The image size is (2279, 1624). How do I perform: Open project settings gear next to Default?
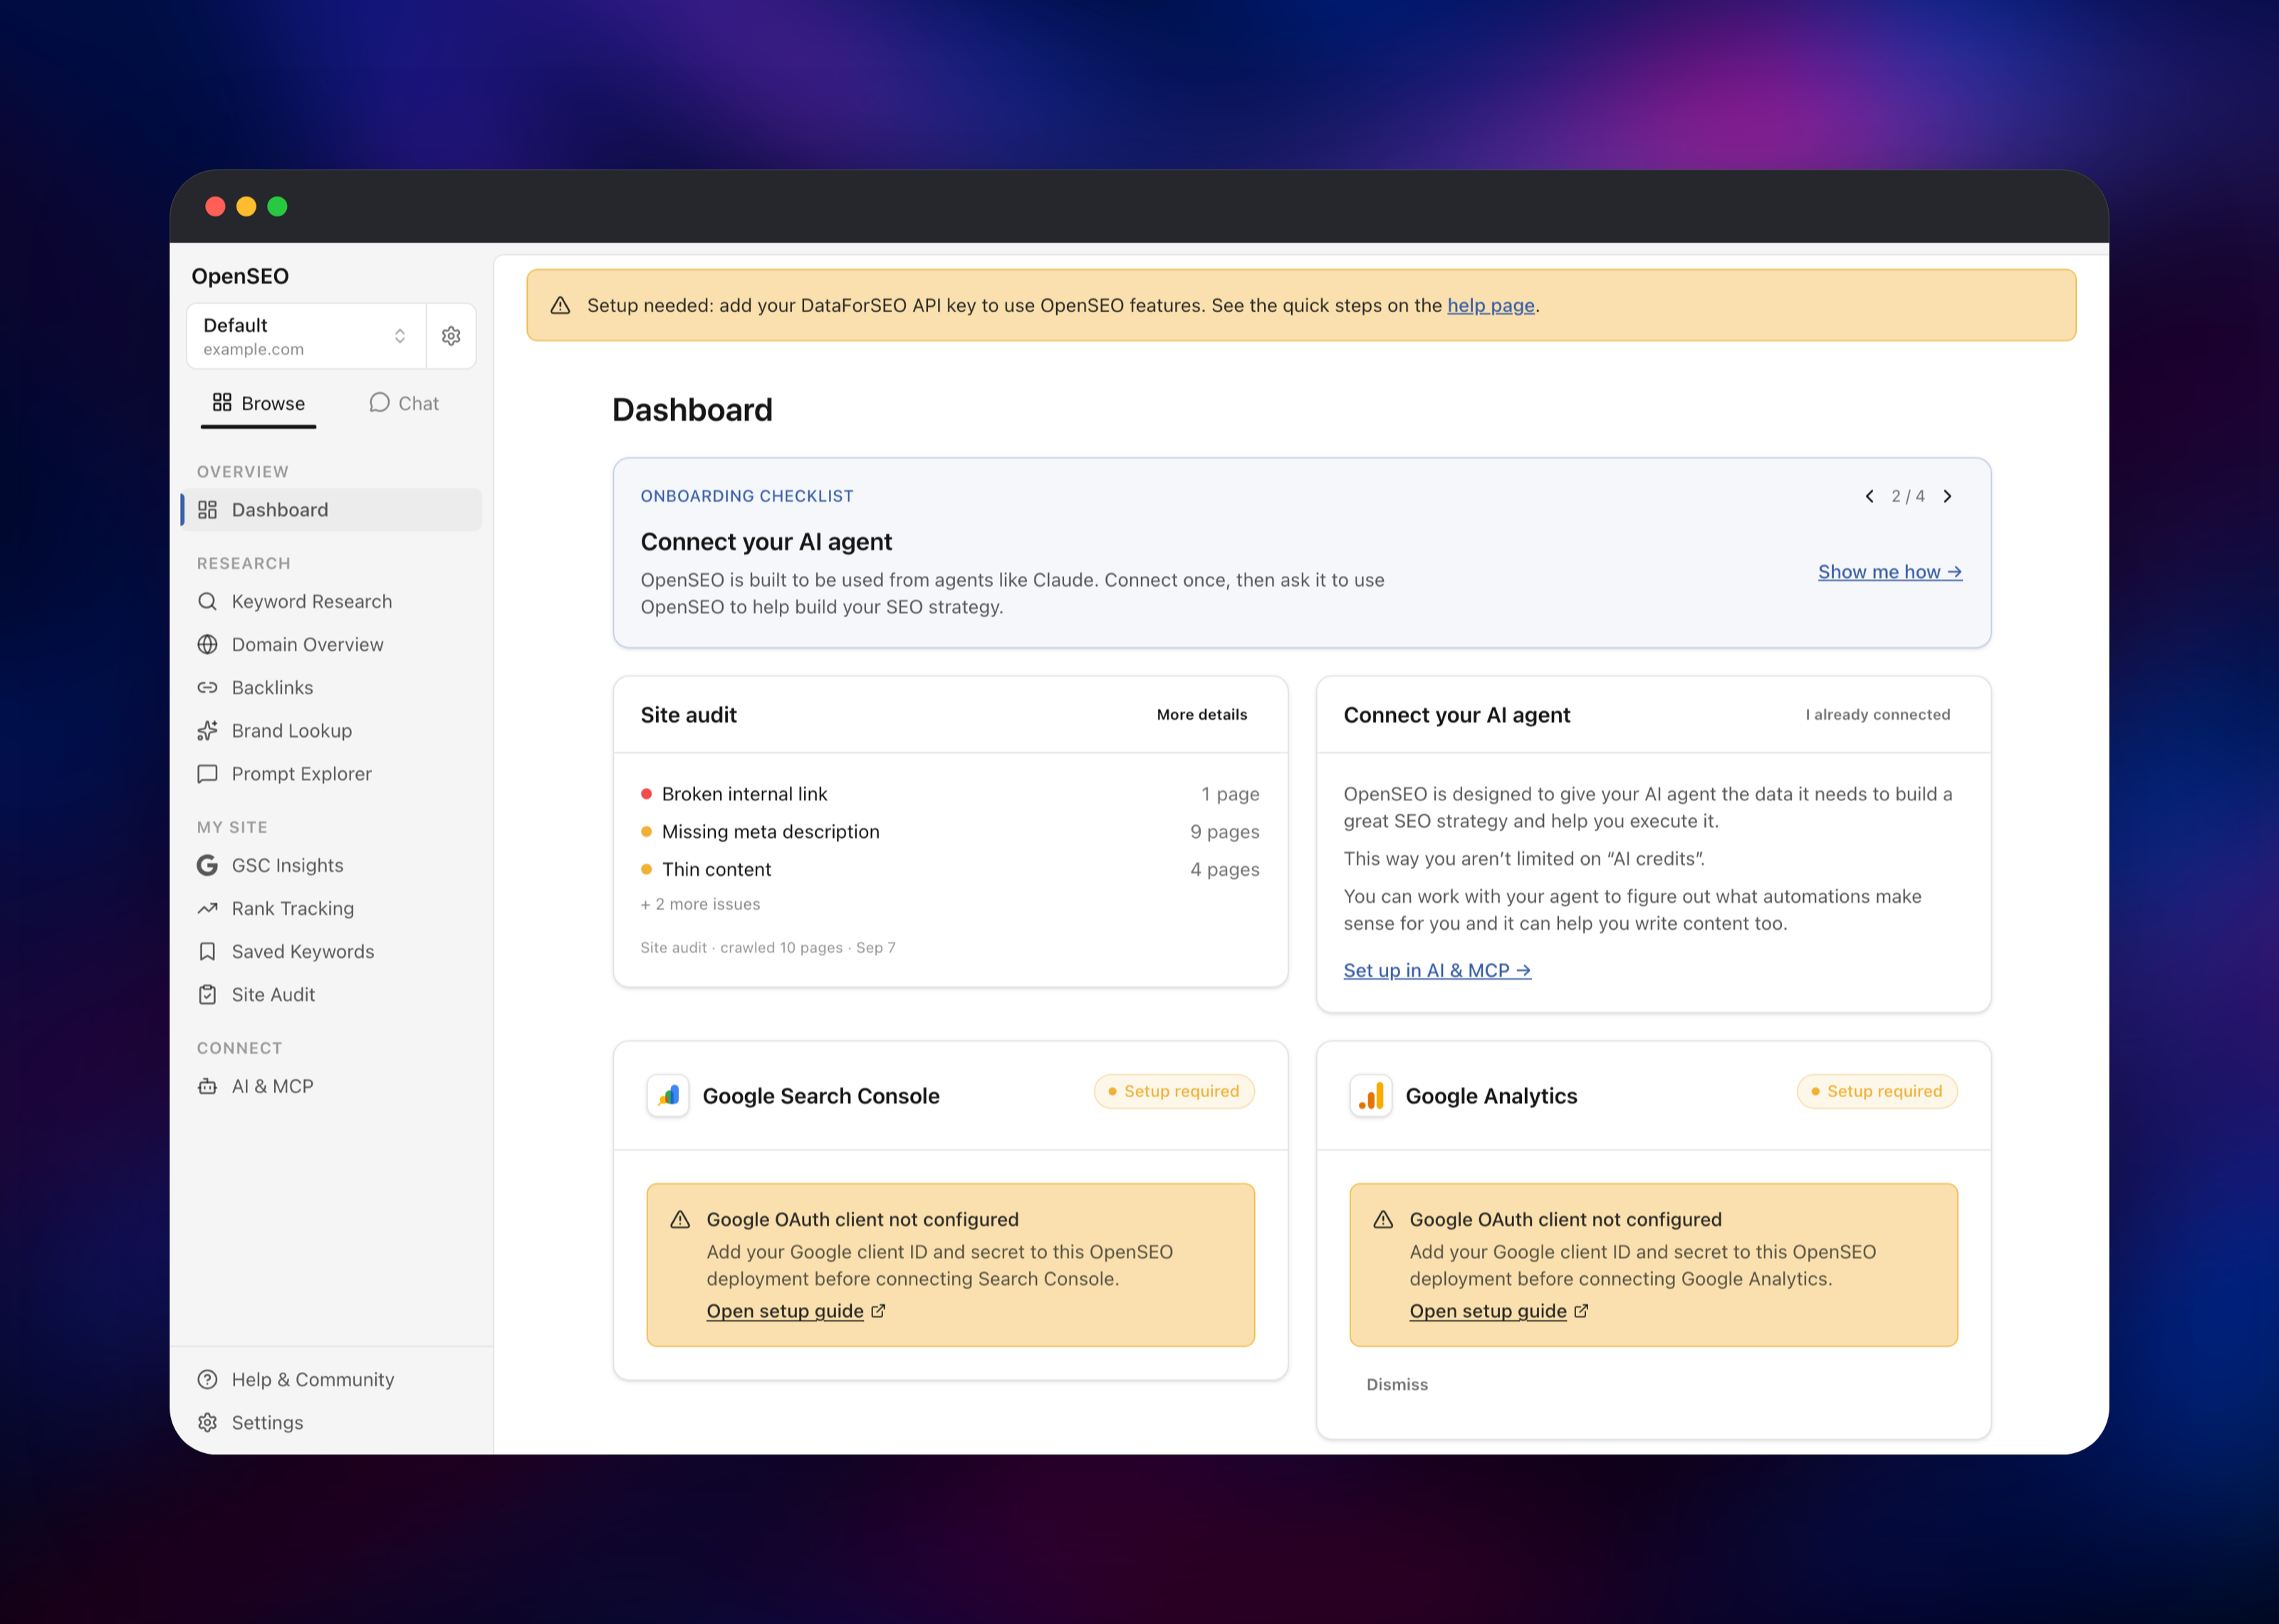[x=451, y=336]
